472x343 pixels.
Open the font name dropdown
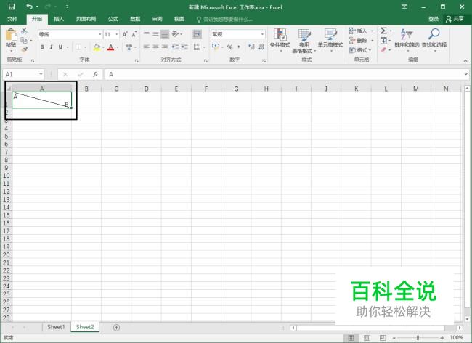point(100,34)
